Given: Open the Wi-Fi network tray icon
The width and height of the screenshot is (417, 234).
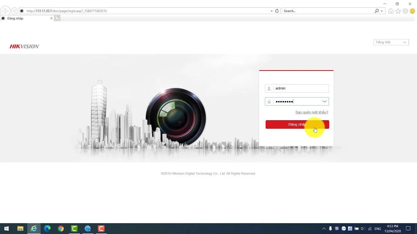Looking at the screenshot, I should 370,229.
